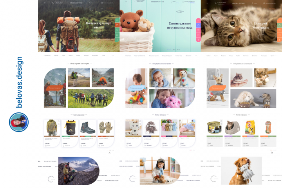The height and width of the screenshot is (188, 282).
Task: Click blue bag icon in pink side panel
Action: [198, 25]
